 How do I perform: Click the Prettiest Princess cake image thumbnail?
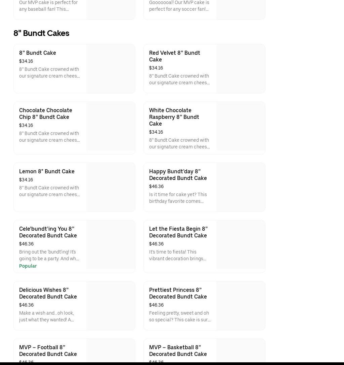pyautogui.click(x=241, y=306)
